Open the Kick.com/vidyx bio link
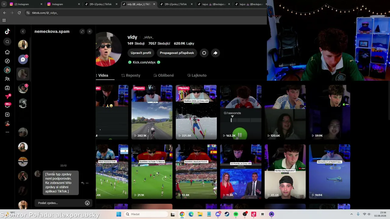390x219 pixels. point(144,62)
